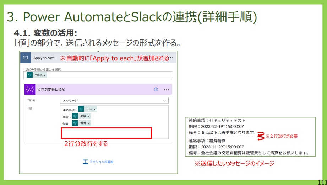Viewport: 327px width, 185px height.
Task: Click the variable curly-brace icon
Action: [x=30, y=89]
